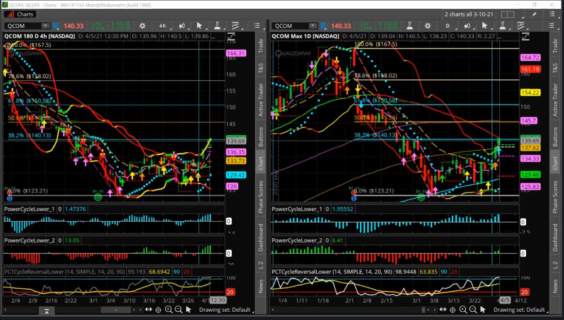Open the 4h timeframe dropdown on left chart
This screenshot has width=564, height=320.
tap(164, 26)
